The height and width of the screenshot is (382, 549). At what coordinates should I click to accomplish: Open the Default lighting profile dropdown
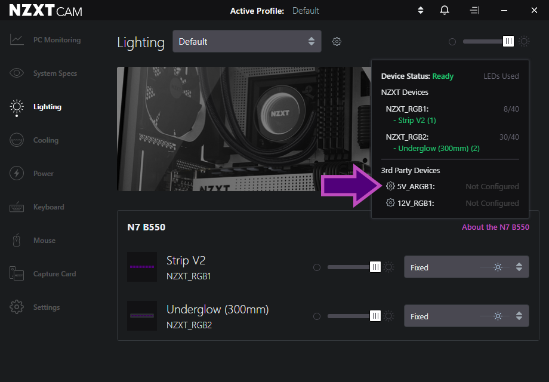[246, 41]
